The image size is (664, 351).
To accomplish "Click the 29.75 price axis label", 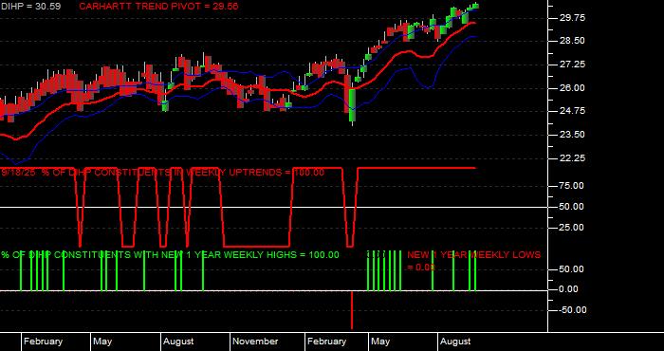I will click(x=572, y=18).
